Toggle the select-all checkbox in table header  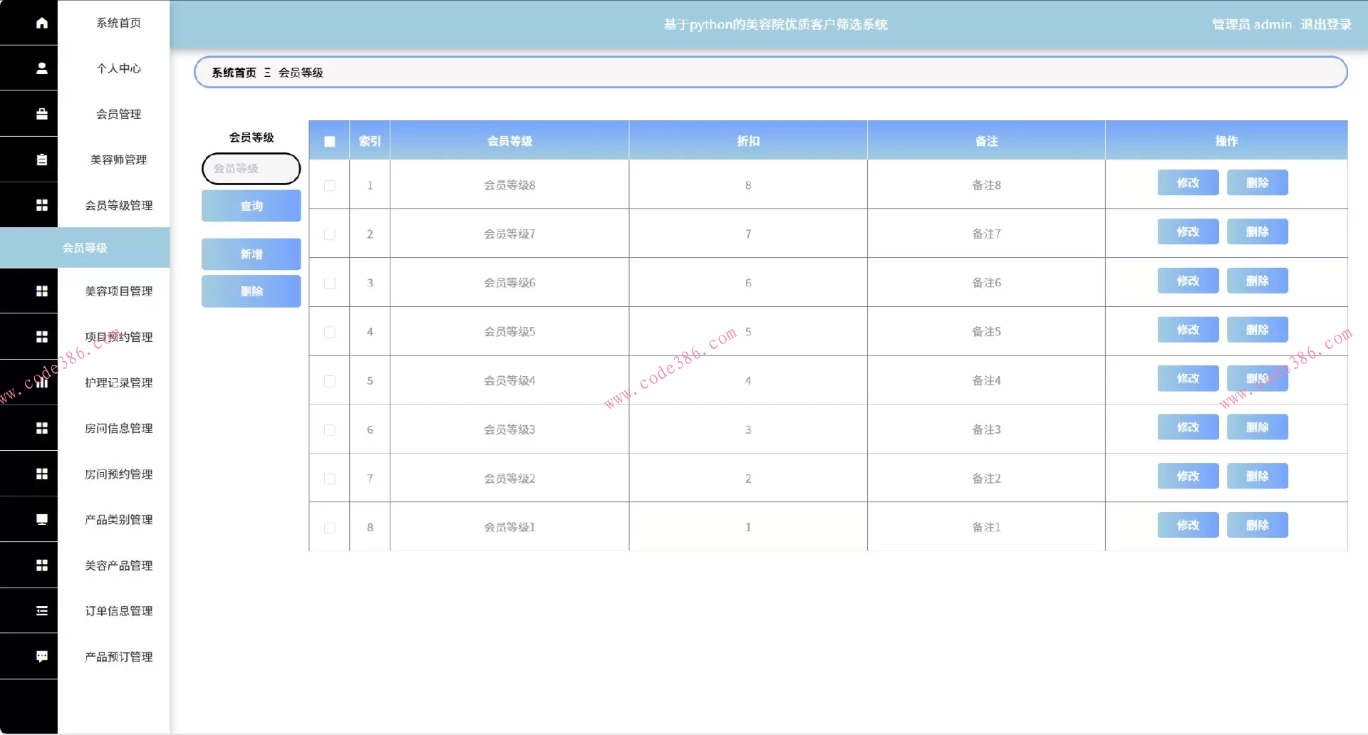329,141
